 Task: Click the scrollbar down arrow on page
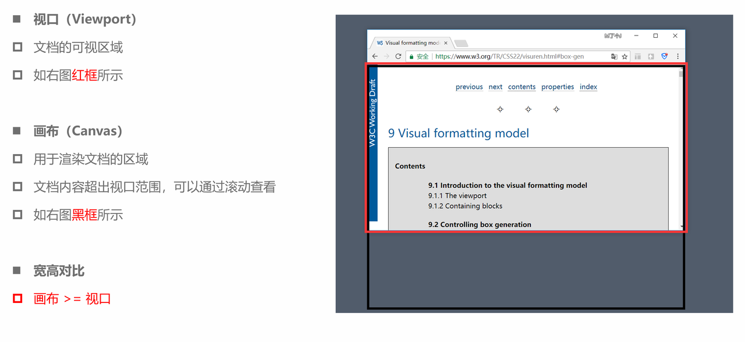[x=682, y=226]
